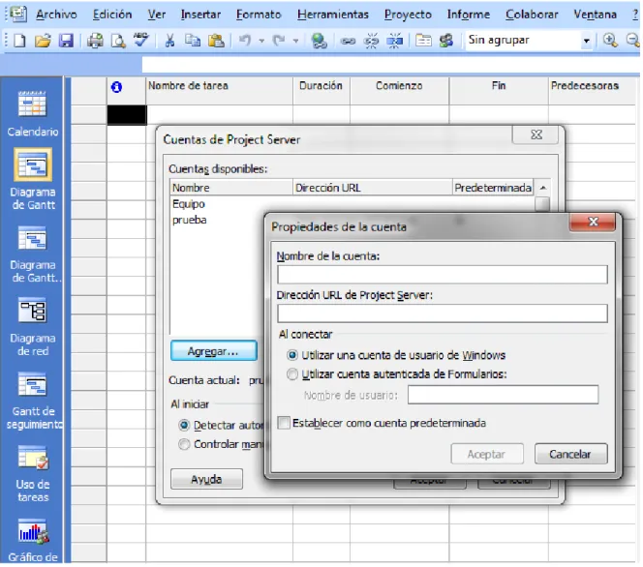Click the Assign Resources people icon
The image size is (643, 567).
(x=446, y=41)
